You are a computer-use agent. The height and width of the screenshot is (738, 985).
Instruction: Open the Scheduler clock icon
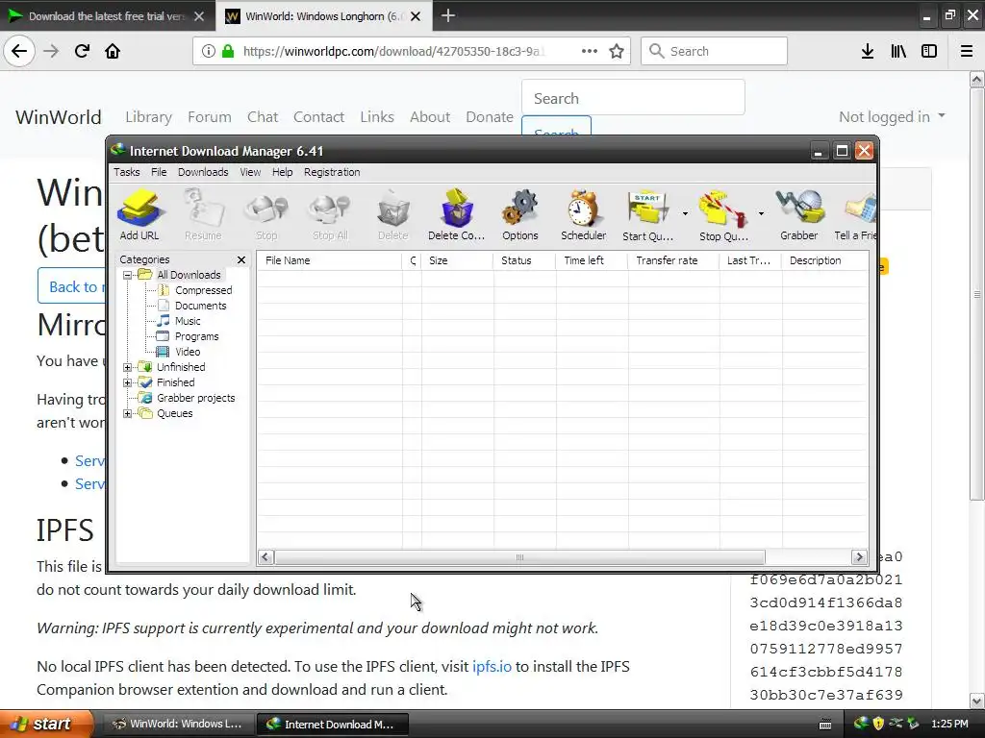tap(584, 215)
